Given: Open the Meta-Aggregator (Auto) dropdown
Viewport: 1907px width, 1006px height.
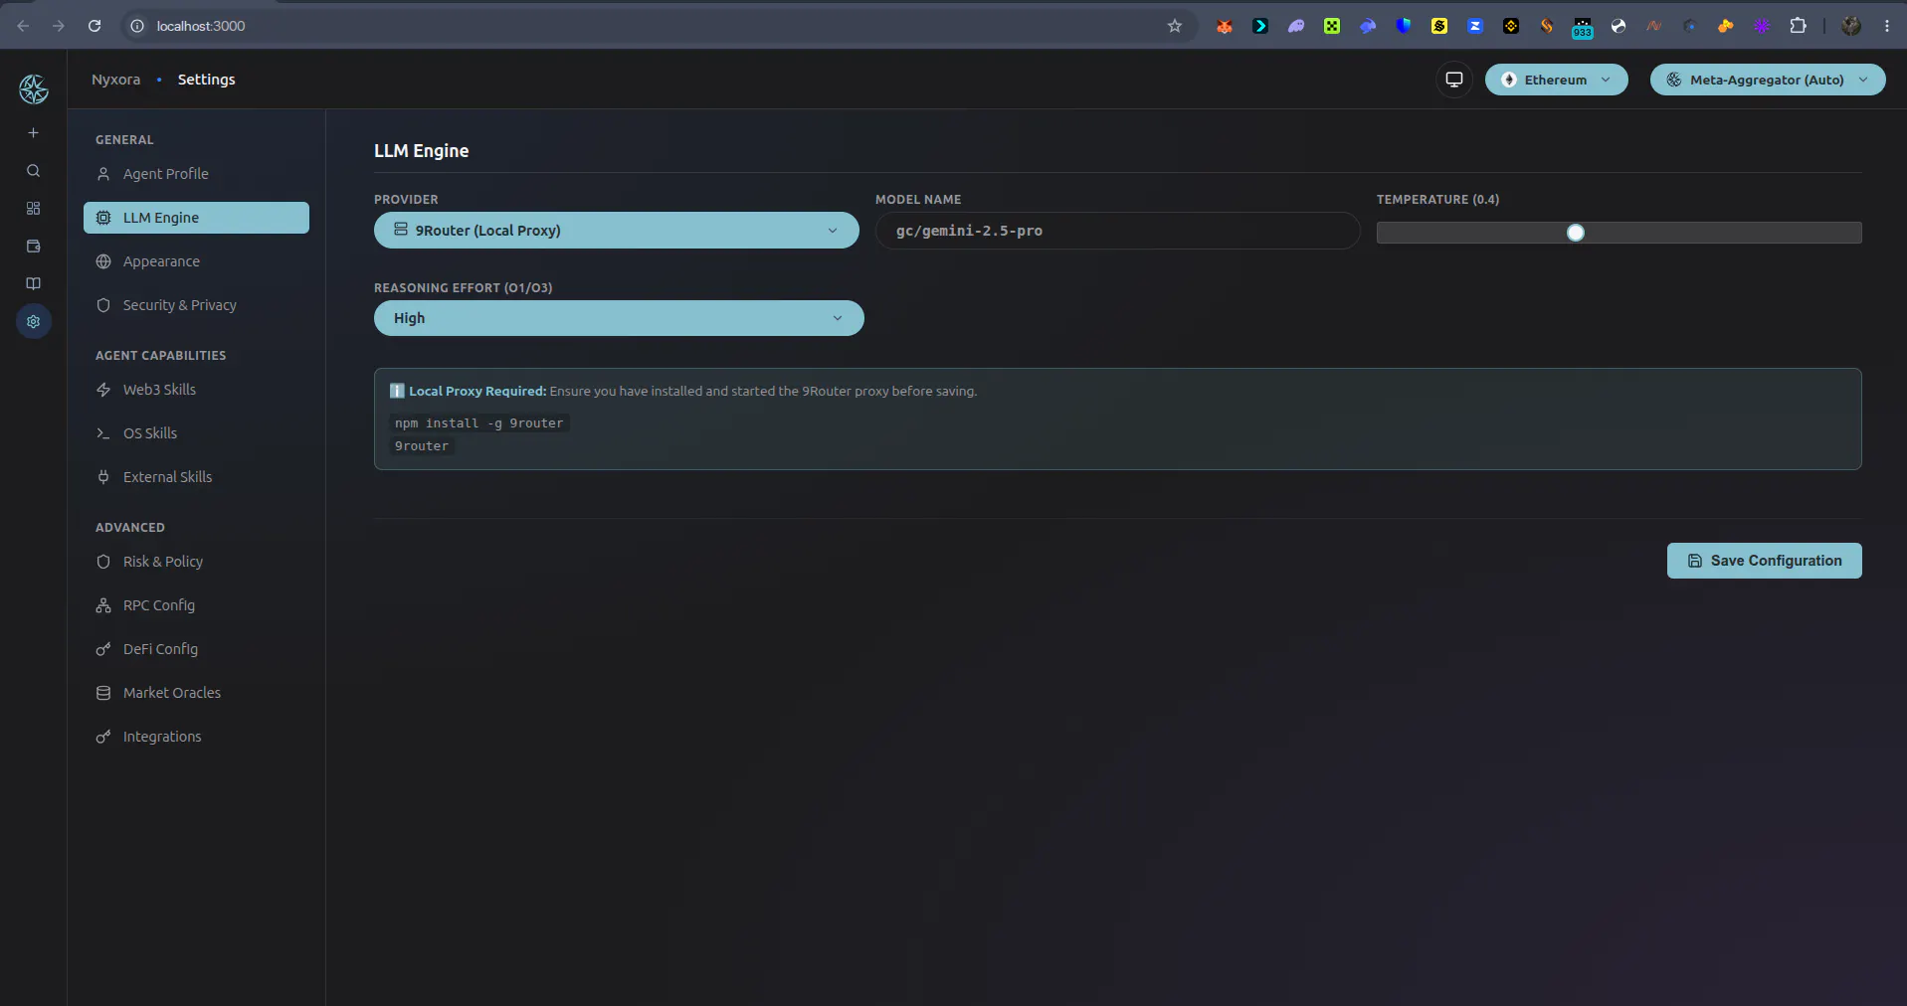Looking at the screenshot, I should coord(1768,80).
